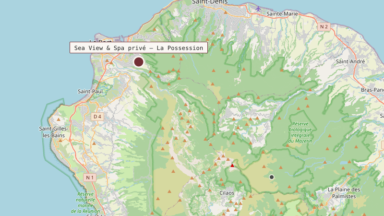The image size is (384, 216).
Task: Click the N 1 road shield
Action: 90,178
